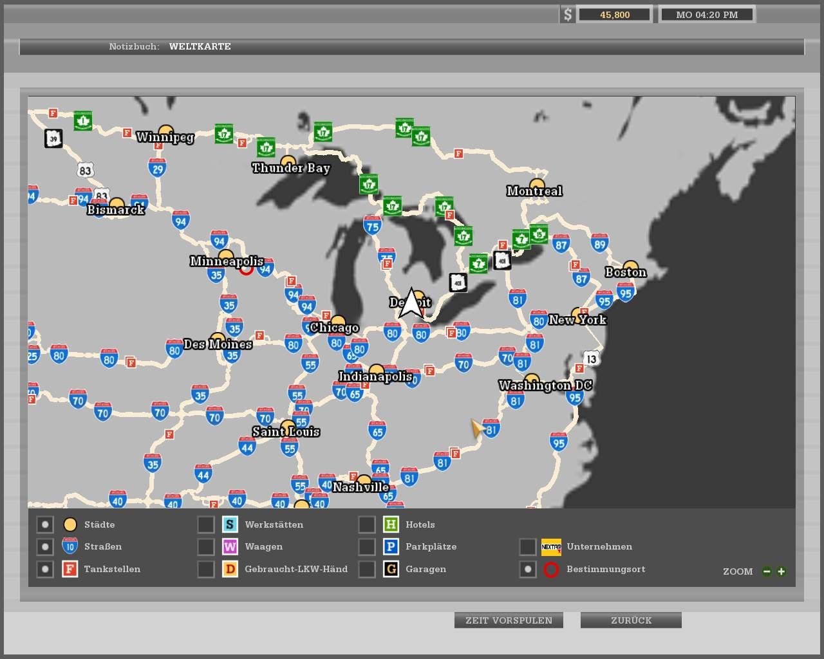The width and height of the screenshot is (824, 659).
Task: Click the clock display MO 04:20 PM
Action: coord(707,15)
